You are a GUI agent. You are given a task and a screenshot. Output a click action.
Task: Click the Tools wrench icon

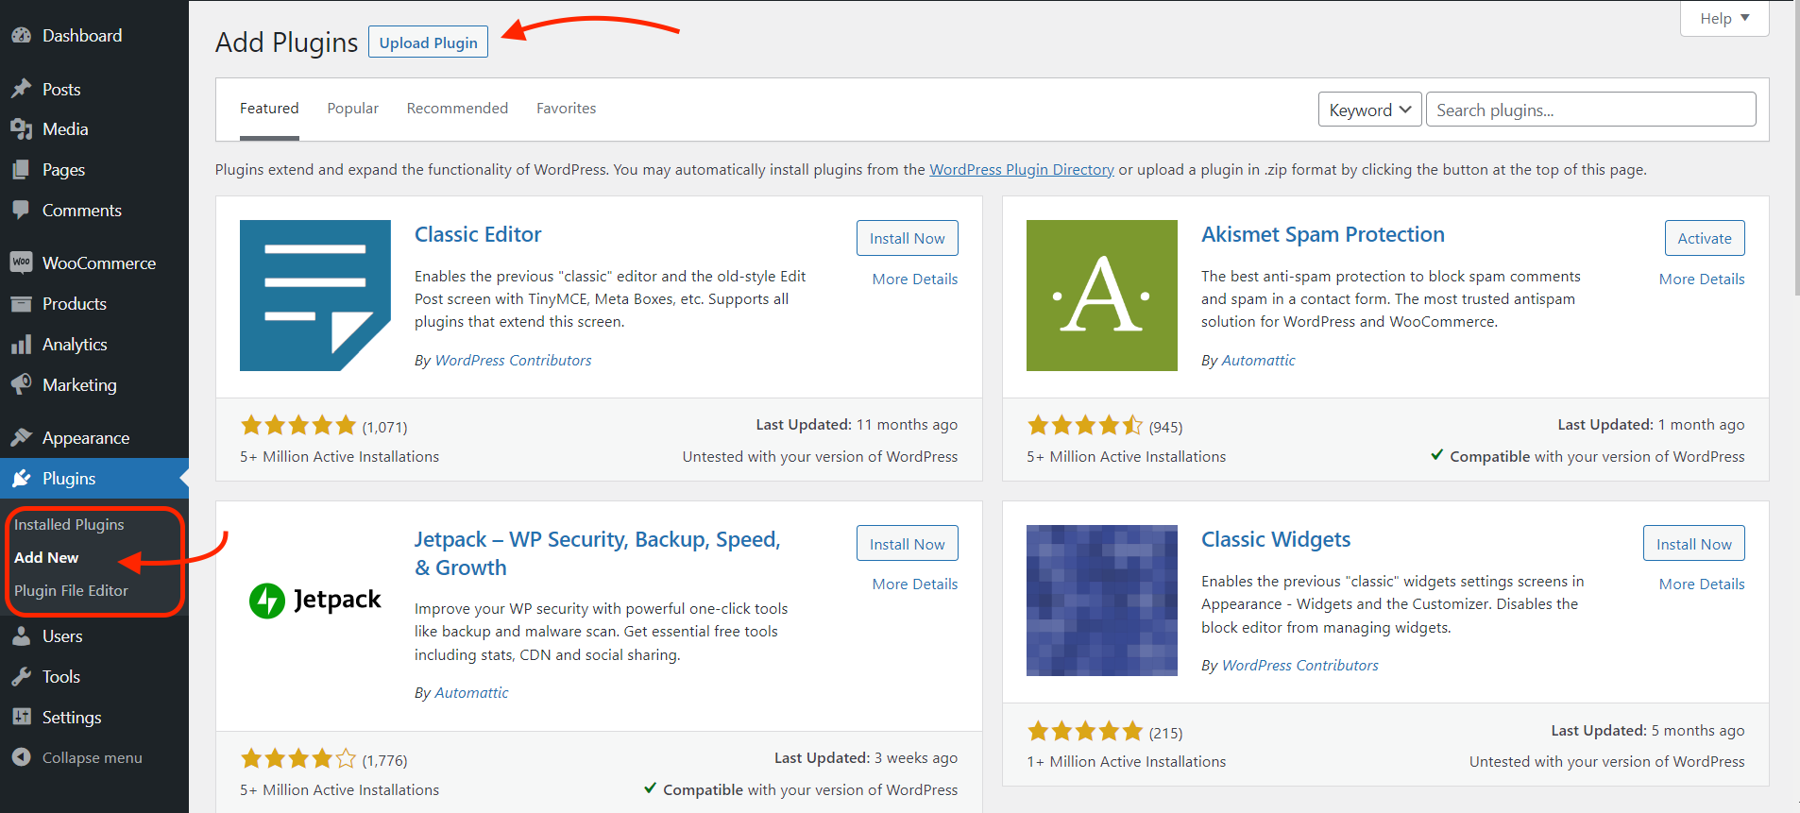coord(22,677)
